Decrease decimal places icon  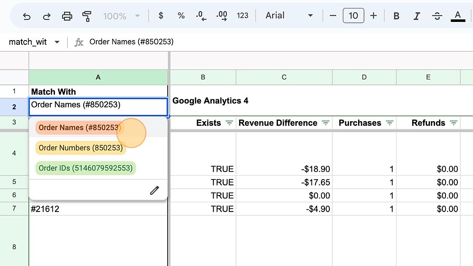coord(201,16)
